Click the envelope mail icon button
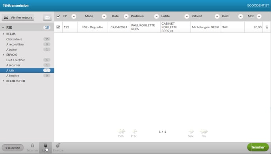This screenshot has width=271, height=154. click(47, 17)
